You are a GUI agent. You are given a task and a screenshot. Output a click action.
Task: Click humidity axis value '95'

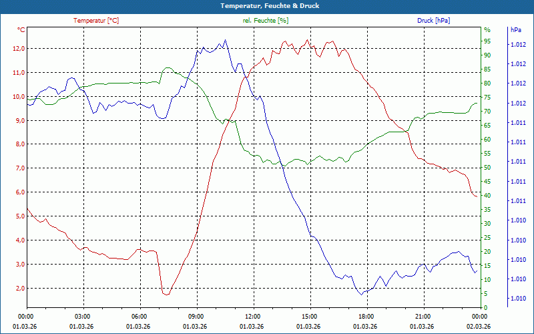(487, 41)
